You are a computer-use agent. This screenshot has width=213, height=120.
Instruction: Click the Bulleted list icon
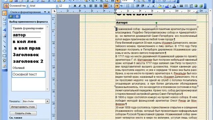tap(133, 6)
